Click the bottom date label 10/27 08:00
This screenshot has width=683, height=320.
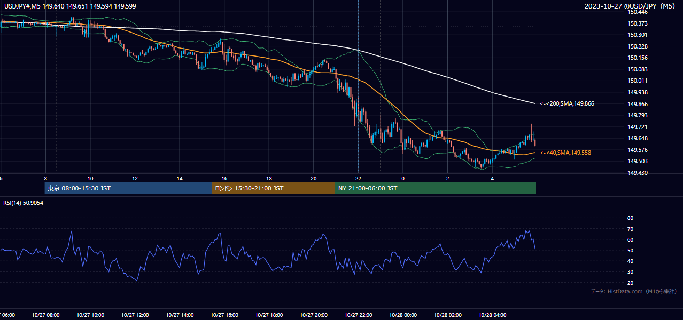45,315
